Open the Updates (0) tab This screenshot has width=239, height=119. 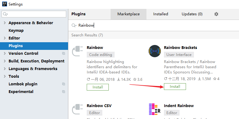click(192, 14)
